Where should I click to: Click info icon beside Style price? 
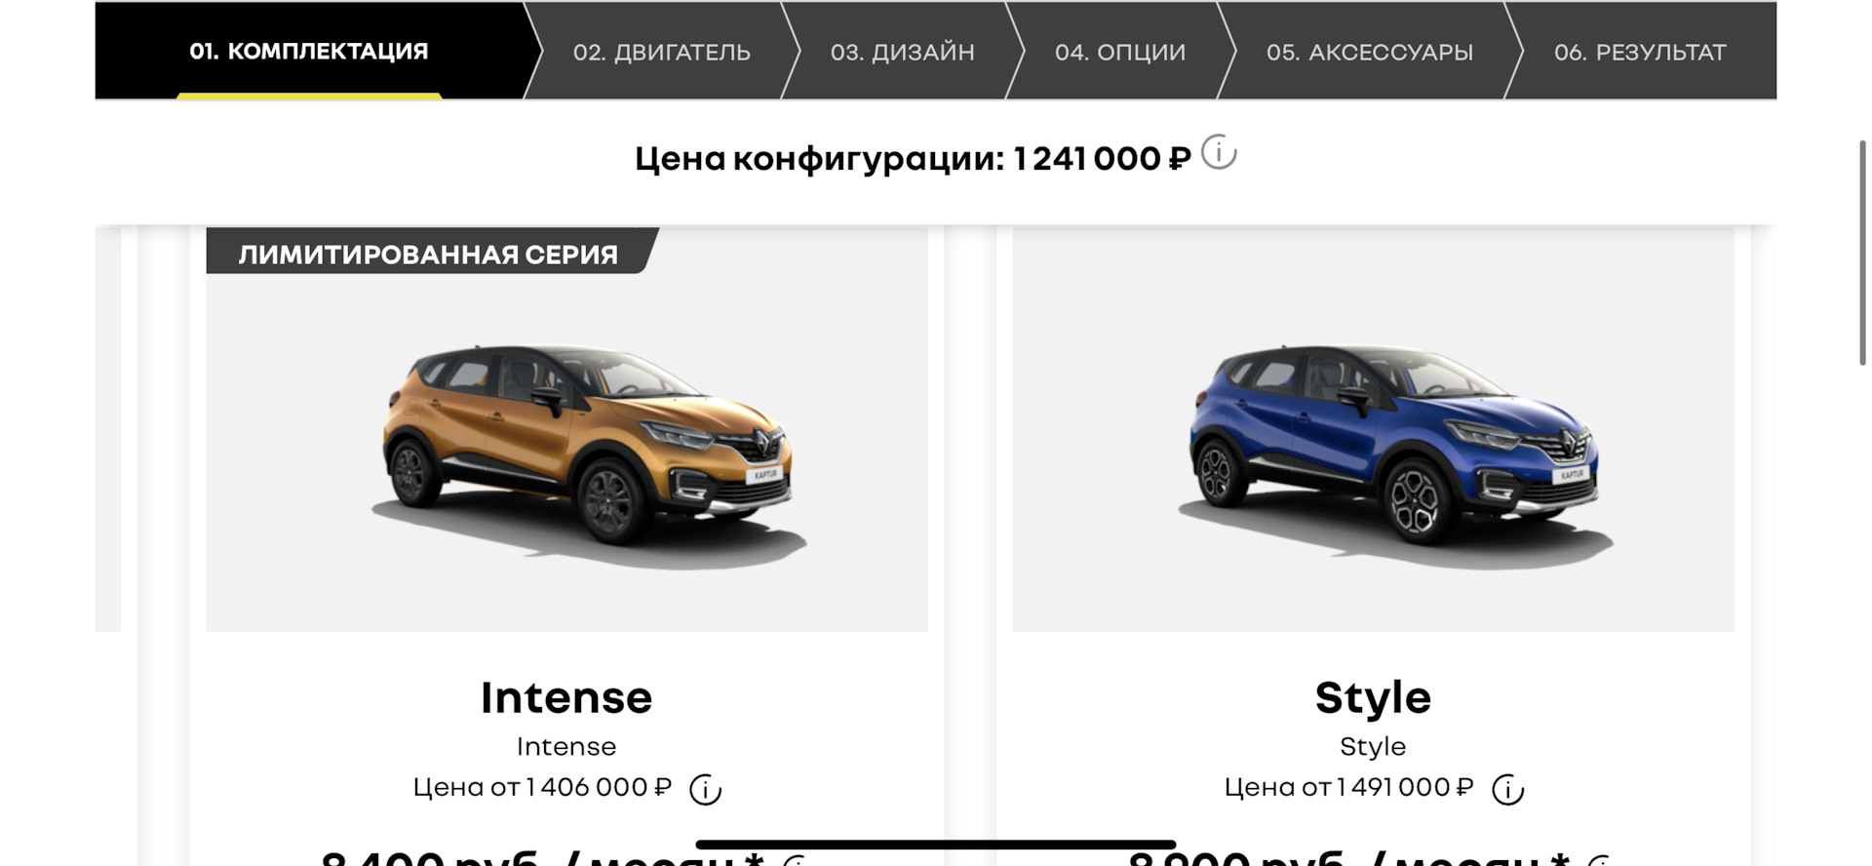tap(1507, 789)
